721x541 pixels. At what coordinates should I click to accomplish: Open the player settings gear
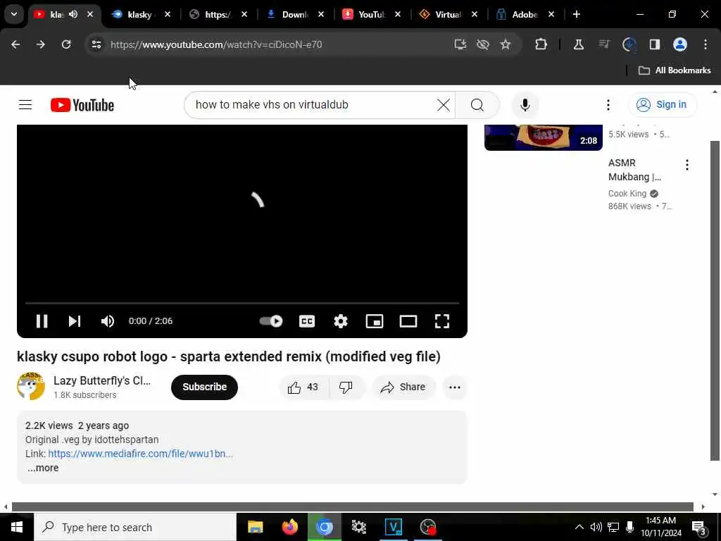[340, 321]
